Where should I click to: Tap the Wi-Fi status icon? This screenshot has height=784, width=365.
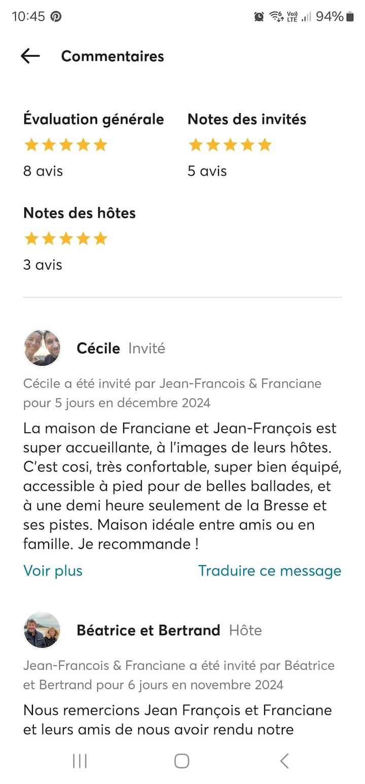pyautogui.click(x=276, y=17)
